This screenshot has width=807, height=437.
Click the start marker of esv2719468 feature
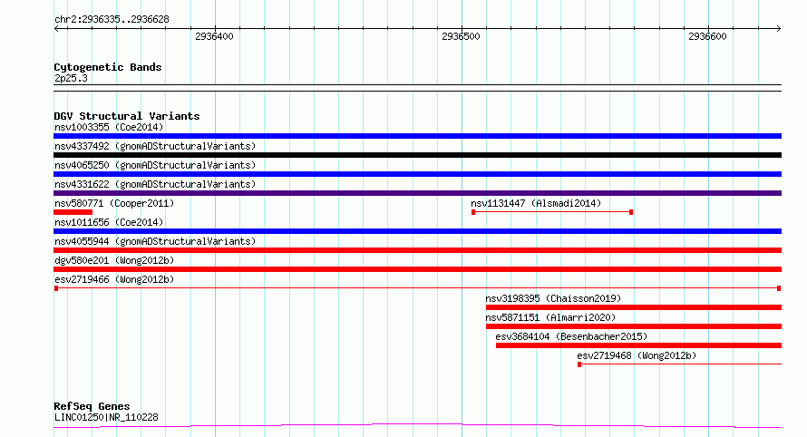(579, 364)
